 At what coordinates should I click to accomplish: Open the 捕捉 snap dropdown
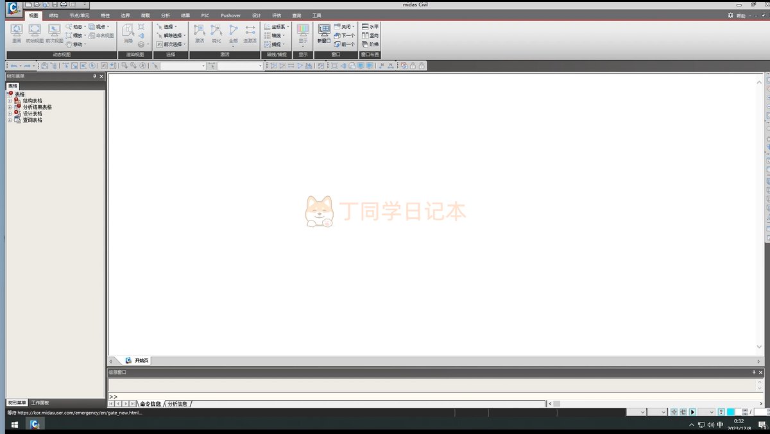coord(275,44)
